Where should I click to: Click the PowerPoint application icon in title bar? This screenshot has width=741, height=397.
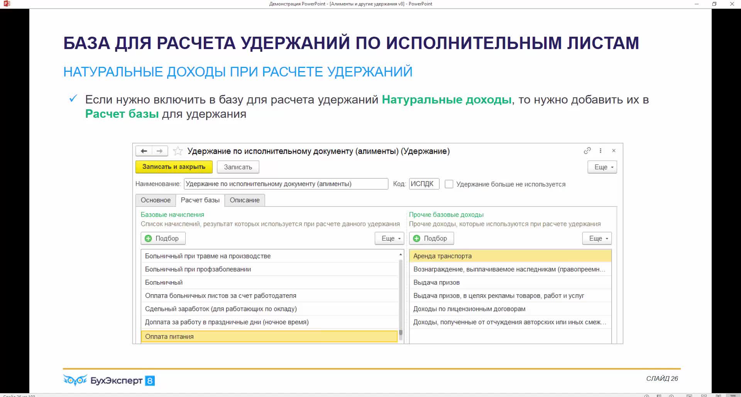[x=7, y=4]
